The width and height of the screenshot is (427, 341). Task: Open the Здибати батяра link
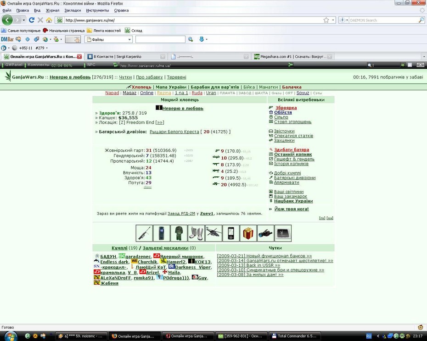(x=292, y=149)
